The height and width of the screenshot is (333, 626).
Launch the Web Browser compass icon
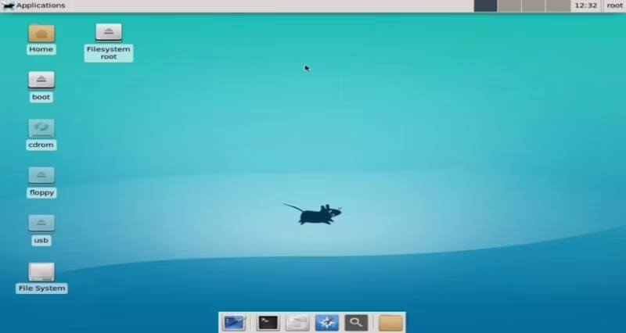[x=327, y=323]
